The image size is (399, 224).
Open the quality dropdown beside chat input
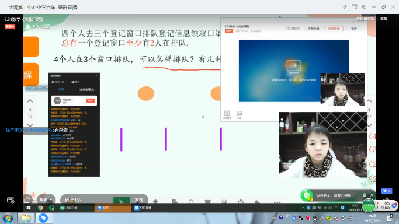(46, 200)
